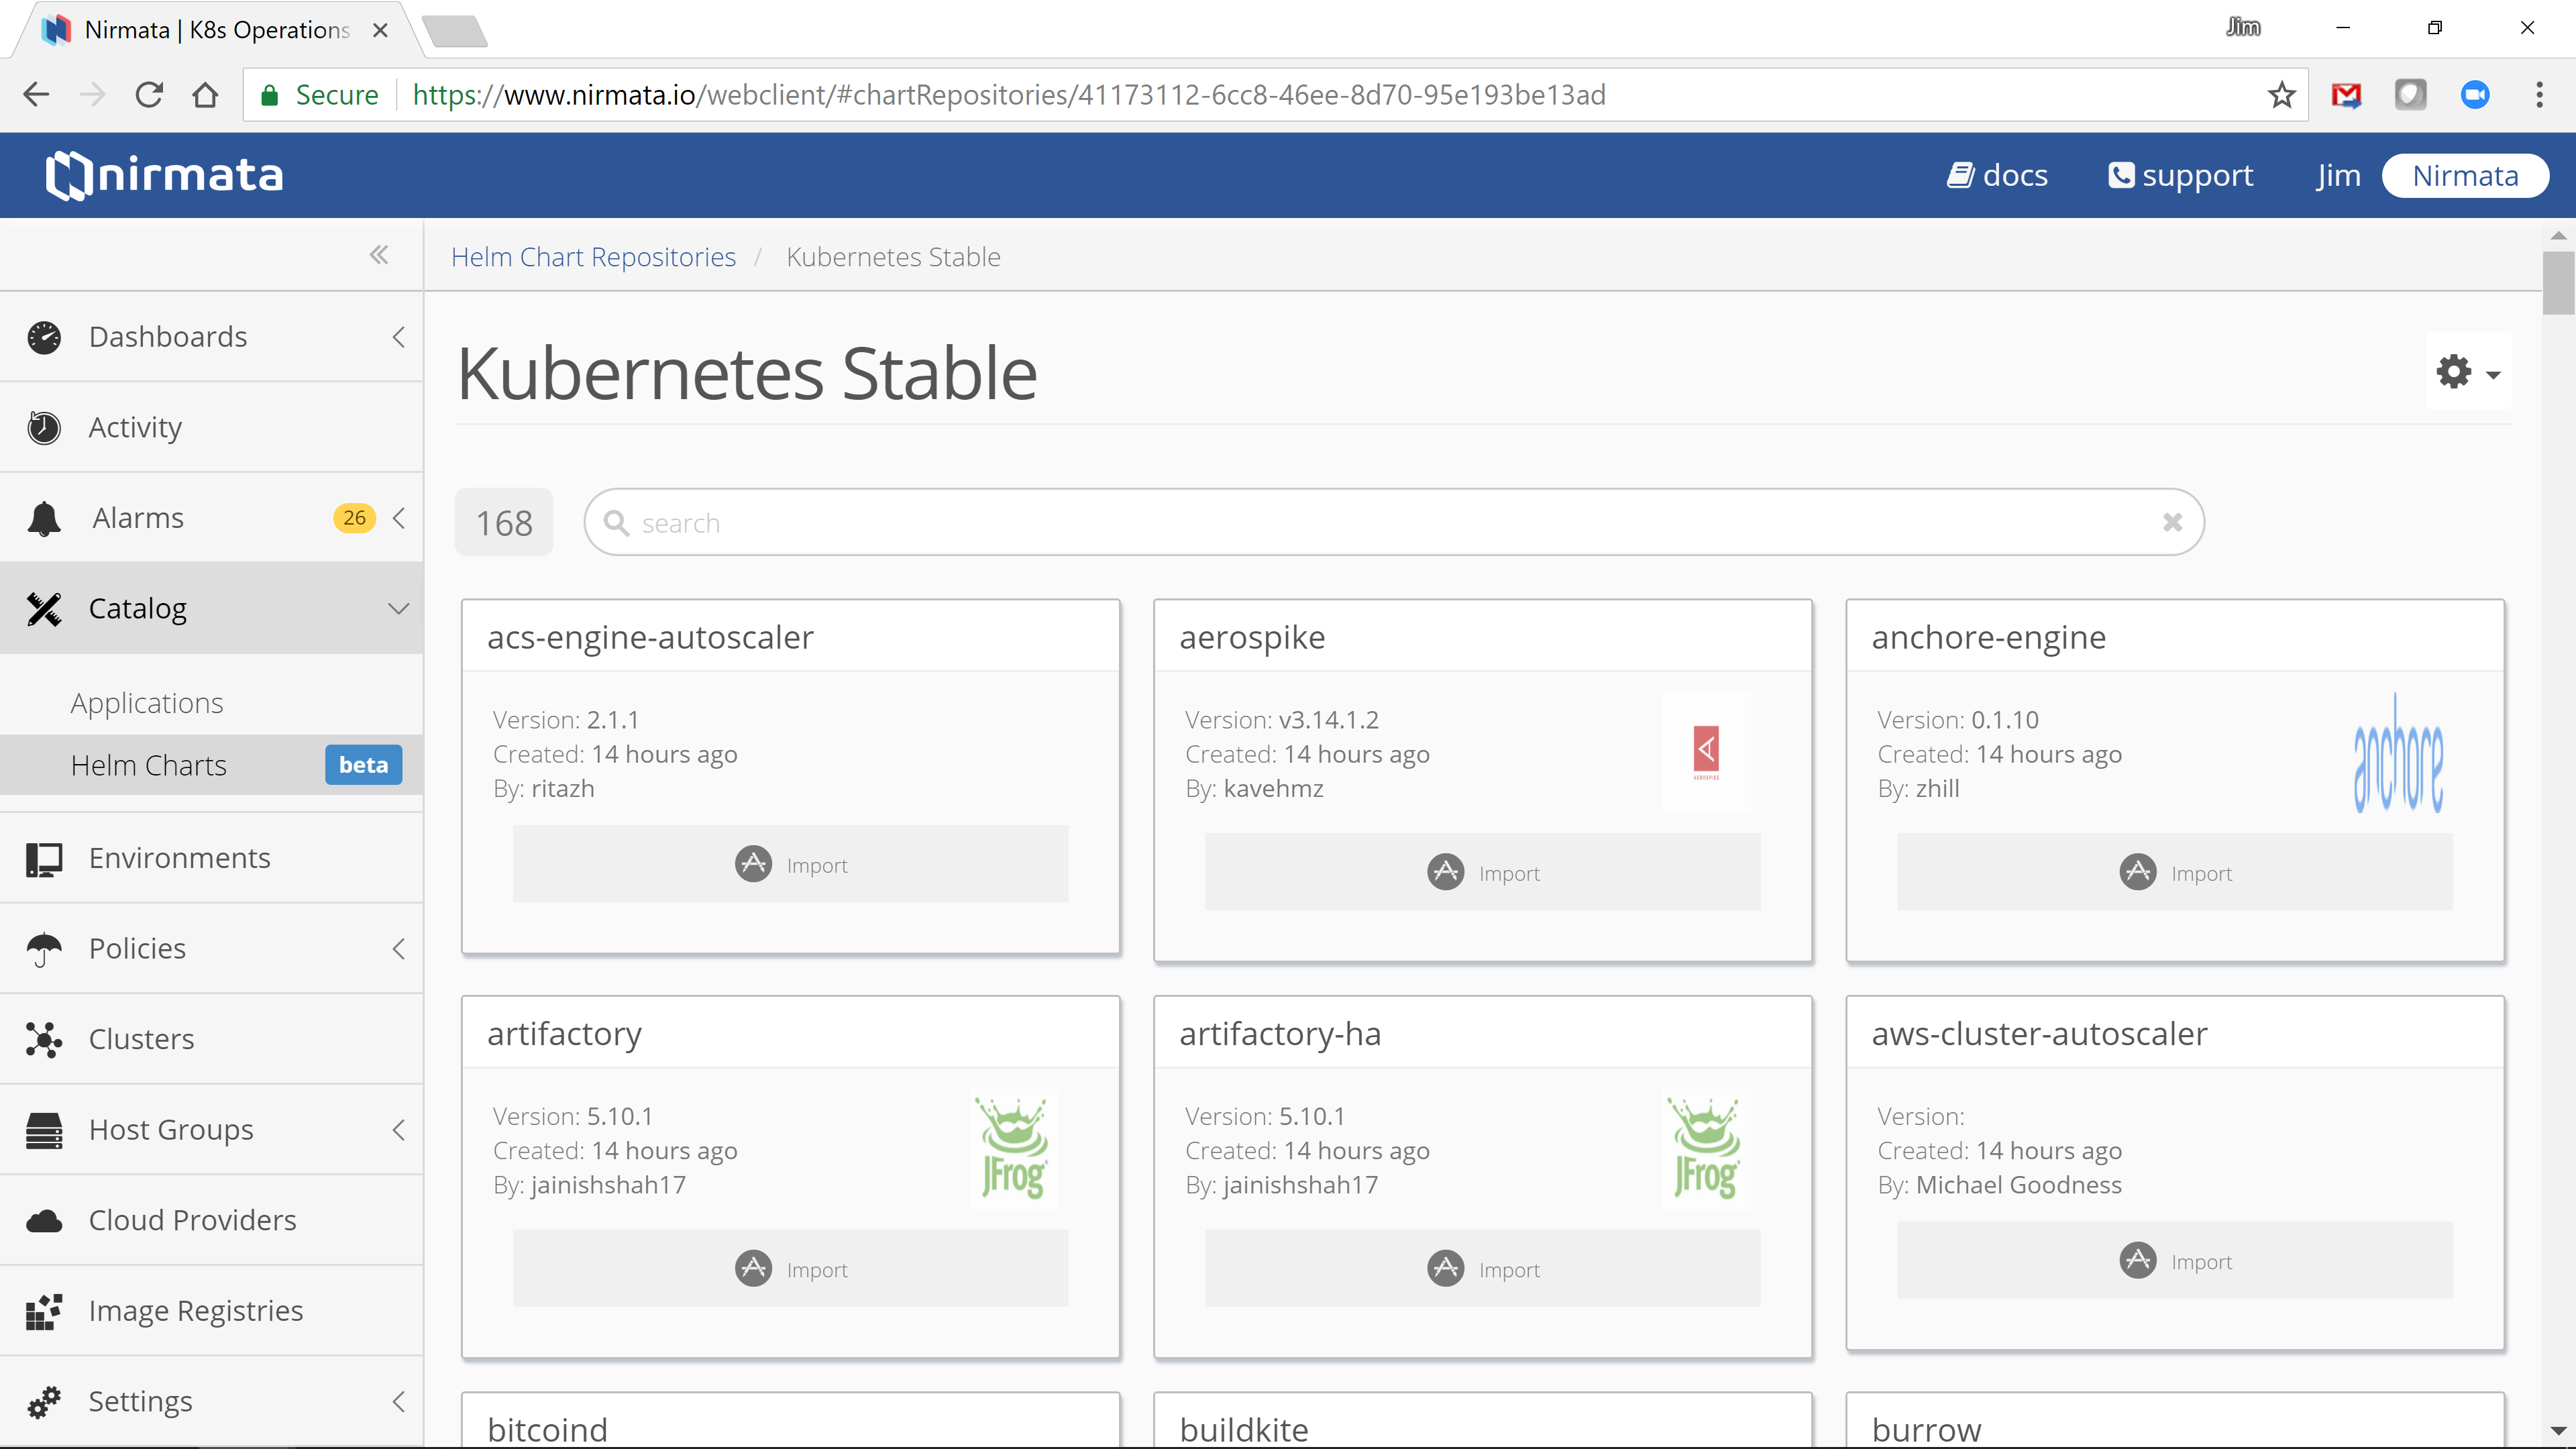Open Helm Charts beta menu item
Image resolution: width=2576 pixels, height=1449 pixels.
click(x=212, y=765)
